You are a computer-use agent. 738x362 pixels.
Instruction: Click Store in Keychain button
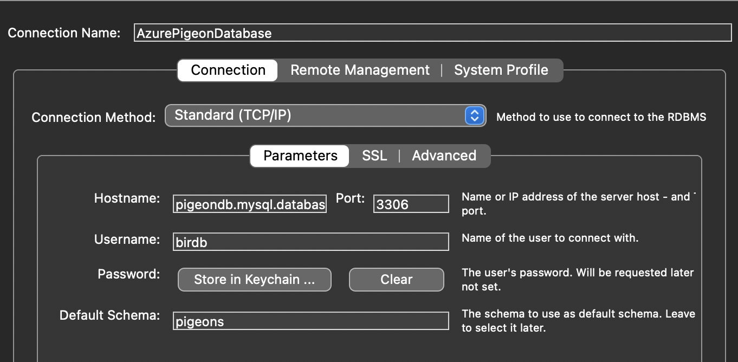[x=255, y=280]
